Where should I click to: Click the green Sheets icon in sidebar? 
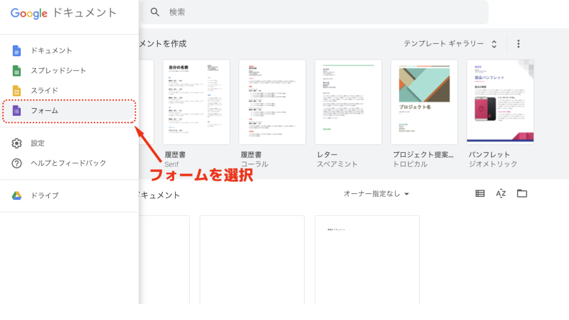point(17,70)
